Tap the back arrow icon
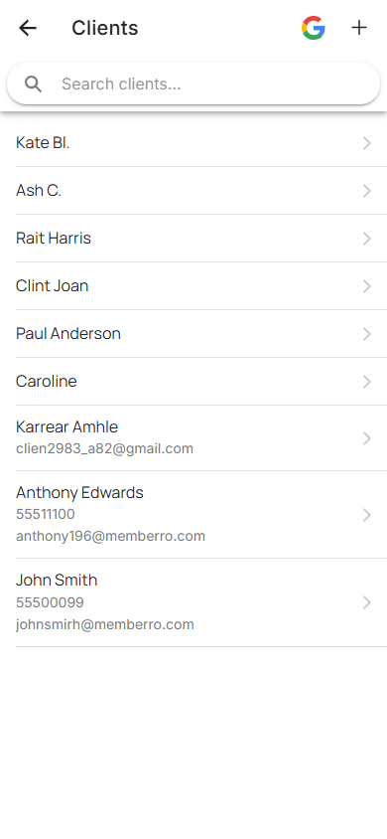The image size is (387, 839). pos(28,28)
